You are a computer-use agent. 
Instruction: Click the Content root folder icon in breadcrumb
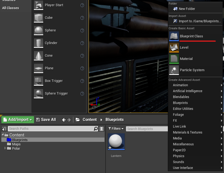click(78, 120)
